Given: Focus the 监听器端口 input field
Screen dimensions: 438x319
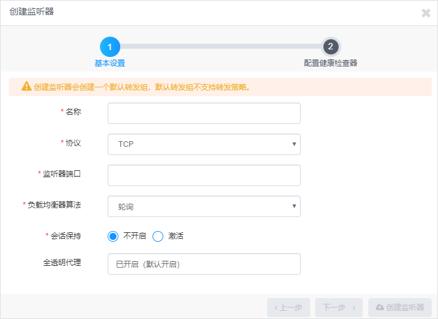Looking at the screenshot, I should click(x=204, y=175).
